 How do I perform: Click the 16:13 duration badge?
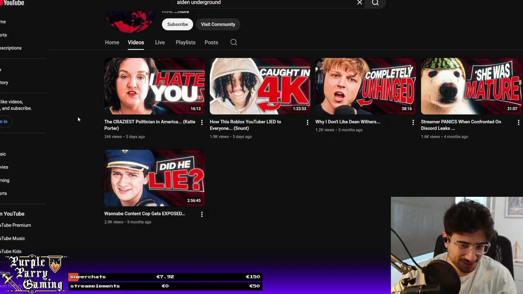click(196, 109)
